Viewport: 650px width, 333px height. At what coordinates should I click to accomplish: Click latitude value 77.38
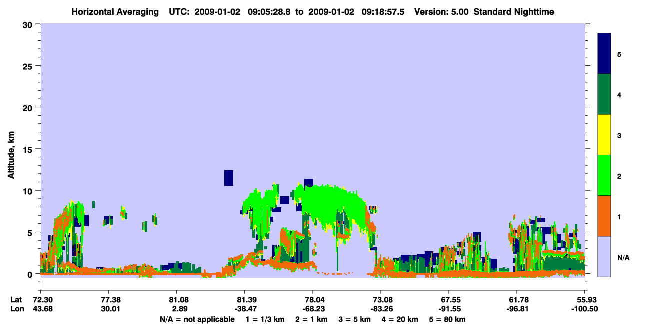pyautogui.click(x=109, y=300)
